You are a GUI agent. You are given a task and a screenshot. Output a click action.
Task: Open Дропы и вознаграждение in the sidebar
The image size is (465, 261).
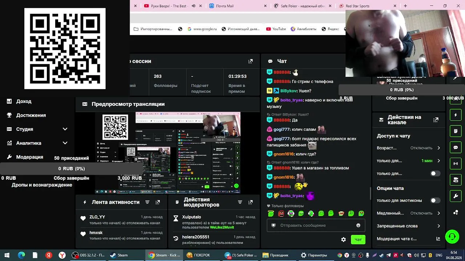(42, 185)
